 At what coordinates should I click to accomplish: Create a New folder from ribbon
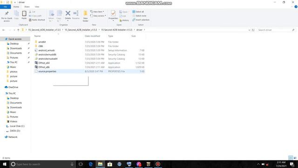(86, 16)
